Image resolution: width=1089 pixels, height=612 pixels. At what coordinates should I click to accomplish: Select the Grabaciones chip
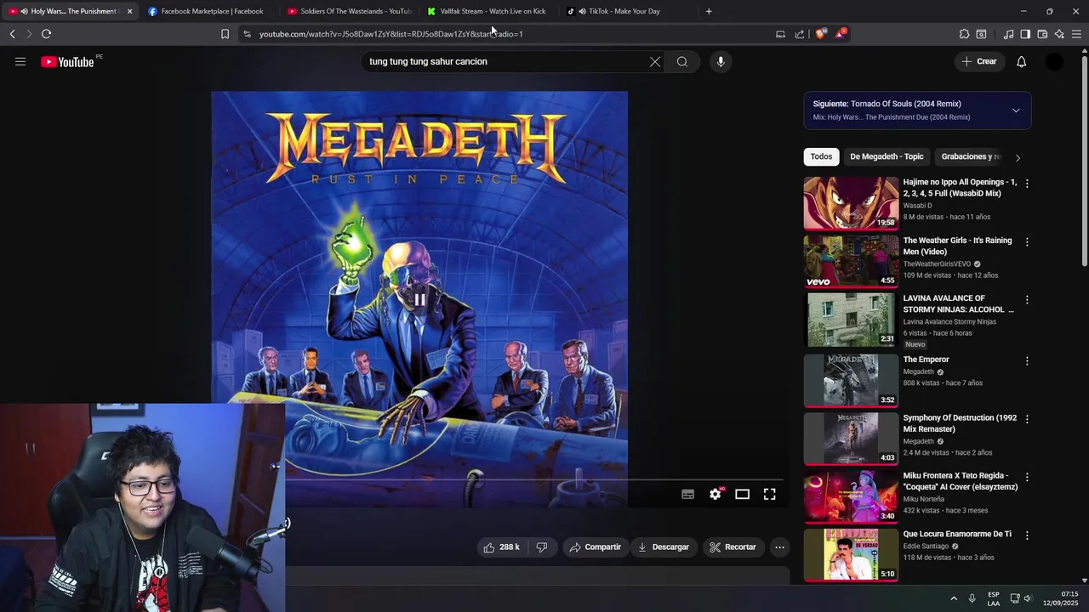coord(970,156)
